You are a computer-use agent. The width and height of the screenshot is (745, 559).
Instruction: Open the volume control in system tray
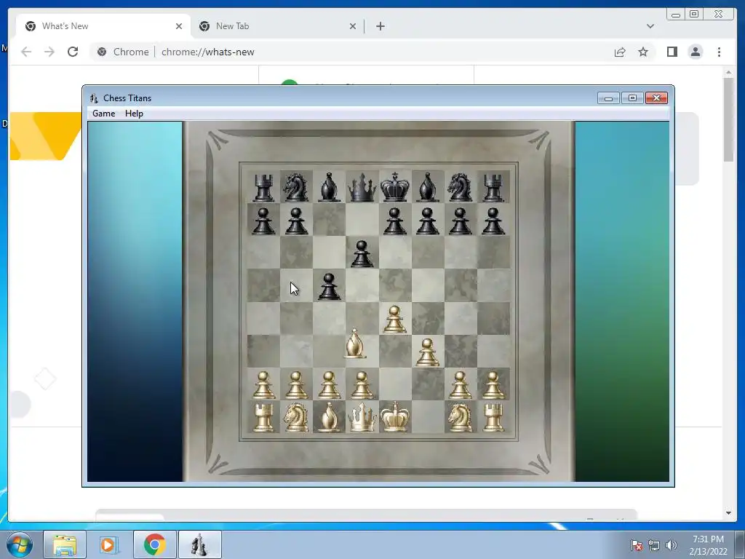click(x=672, y=545)
